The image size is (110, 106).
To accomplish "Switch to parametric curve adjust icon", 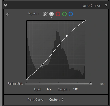I will [45, 14].
